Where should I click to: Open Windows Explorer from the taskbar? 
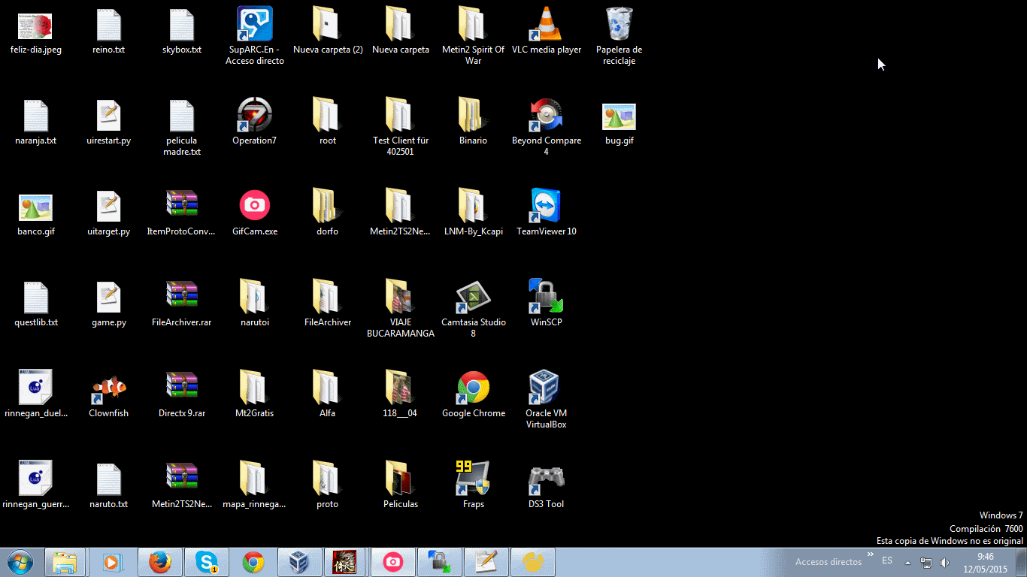point(65,562)
